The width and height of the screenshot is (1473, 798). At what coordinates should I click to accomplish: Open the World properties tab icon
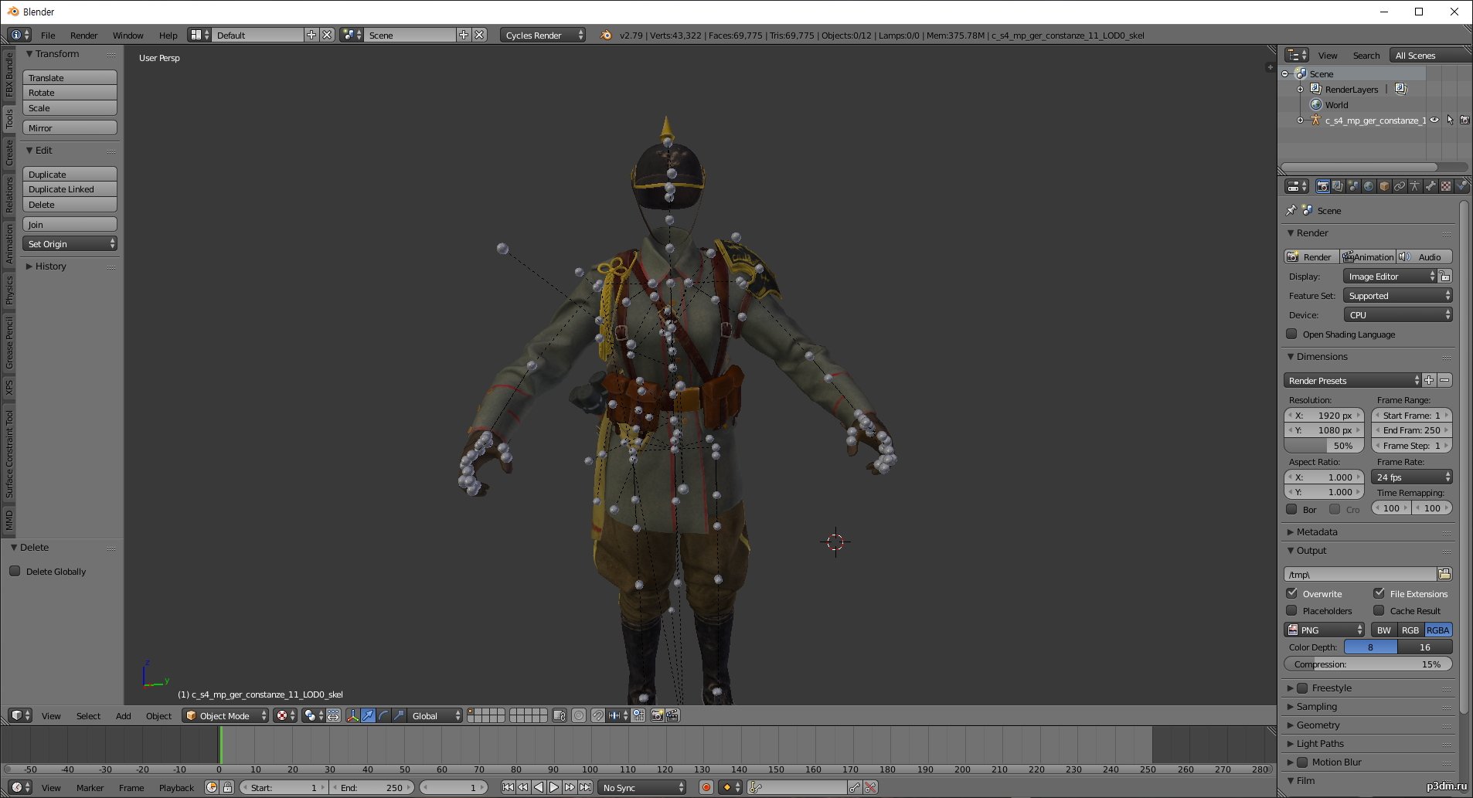[1369, 186]
